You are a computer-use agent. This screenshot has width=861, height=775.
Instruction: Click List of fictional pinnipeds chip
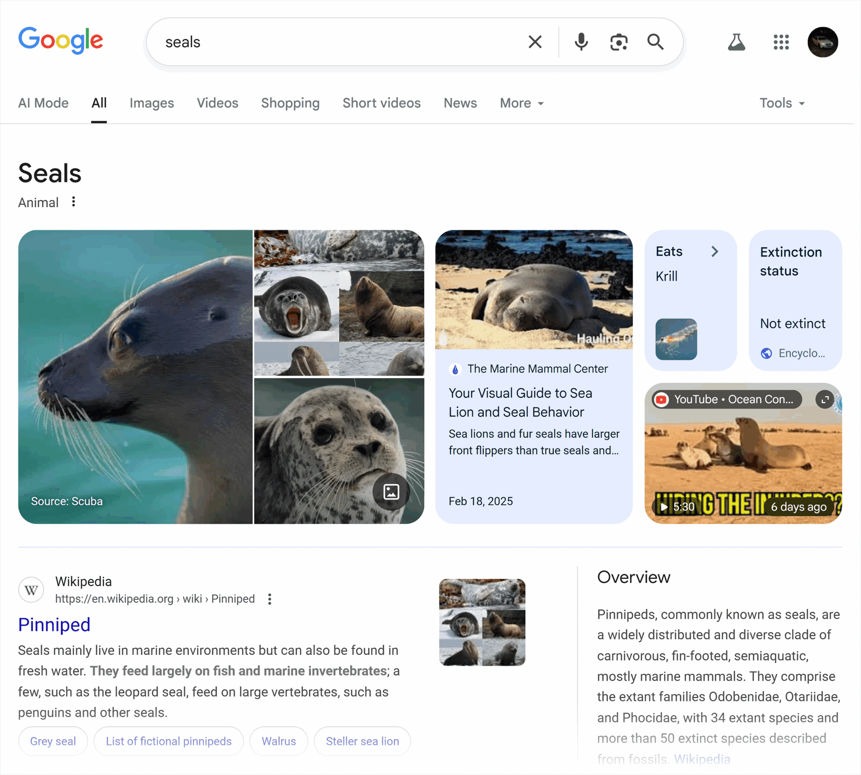tap(169, 741)
